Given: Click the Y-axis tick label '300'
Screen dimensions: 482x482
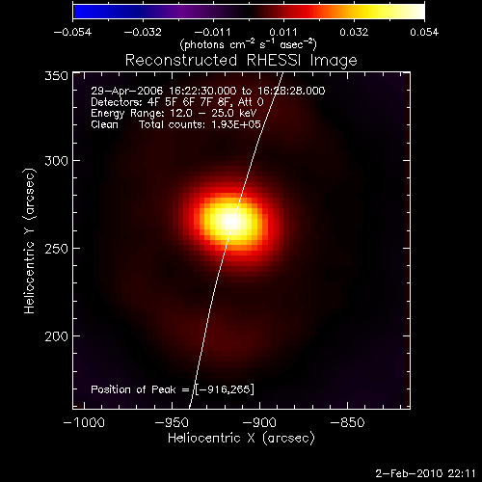Looking at the screenshot, I should click(57, 161).
